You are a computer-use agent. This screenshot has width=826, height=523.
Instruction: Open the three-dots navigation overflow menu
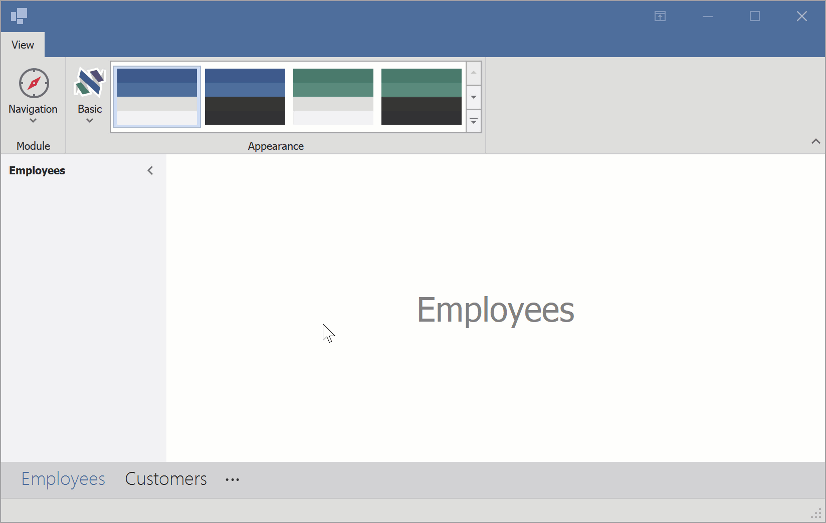(232, 480)
